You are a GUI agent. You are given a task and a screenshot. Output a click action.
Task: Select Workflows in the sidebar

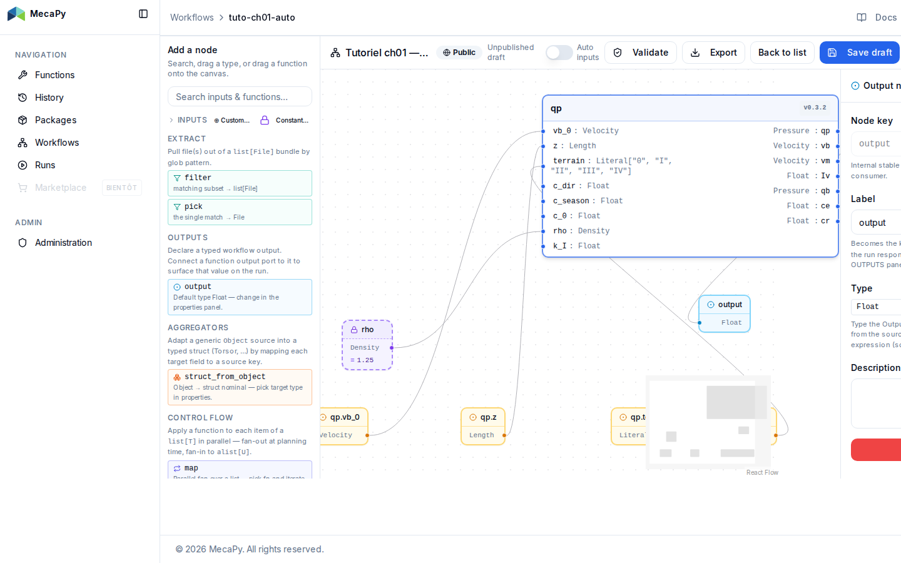pos(80,143)
